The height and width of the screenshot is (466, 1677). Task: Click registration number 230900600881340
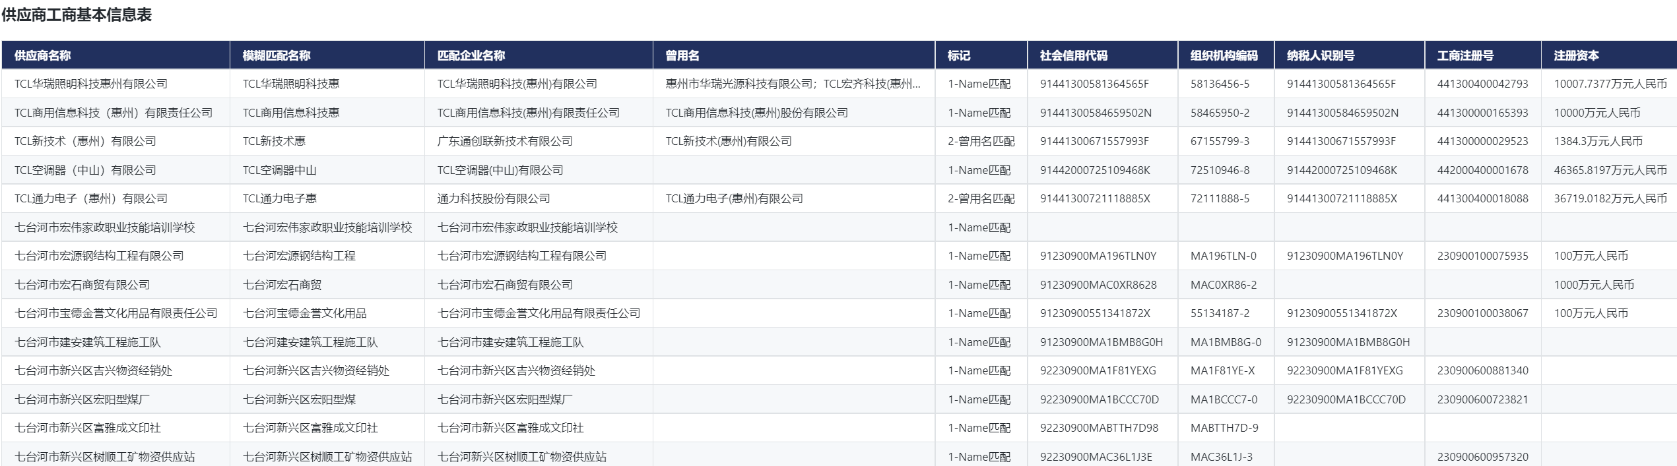1483,370
